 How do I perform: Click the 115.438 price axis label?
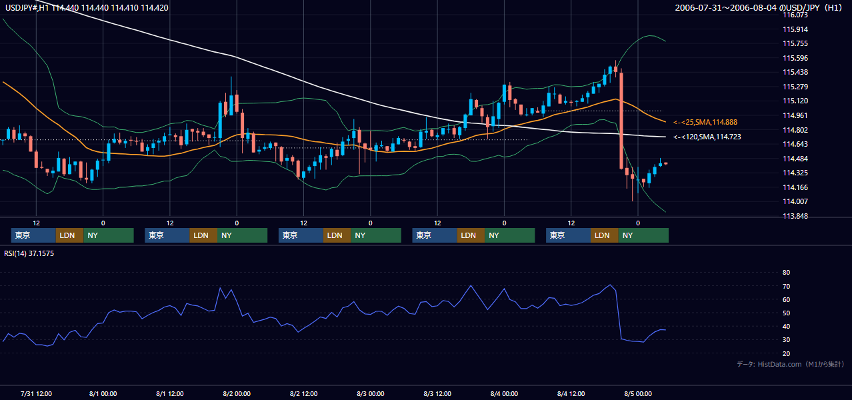tap(796, 72)
